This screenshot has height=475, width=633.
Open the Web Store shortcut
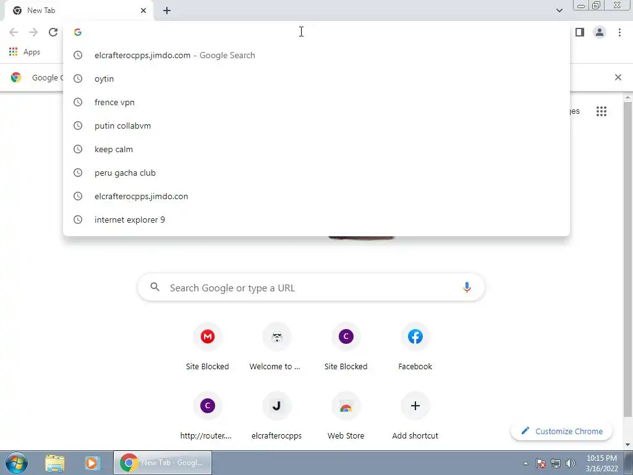point(346,416)
